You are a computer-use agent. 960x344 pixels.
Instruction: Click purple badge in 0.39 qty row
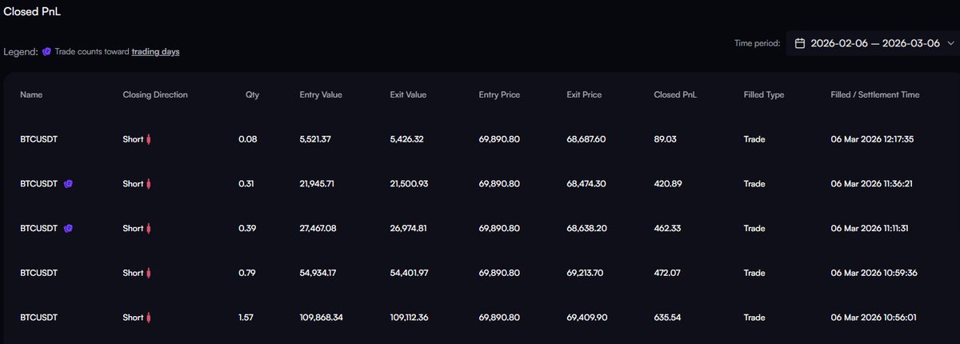[x=70, y=228]
